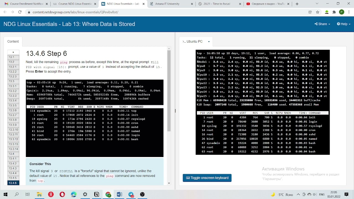Screen dimensions: 354x199
Task: Open the Chrome profile avatar
Action: pyautogui.click(x=342, y=12)
